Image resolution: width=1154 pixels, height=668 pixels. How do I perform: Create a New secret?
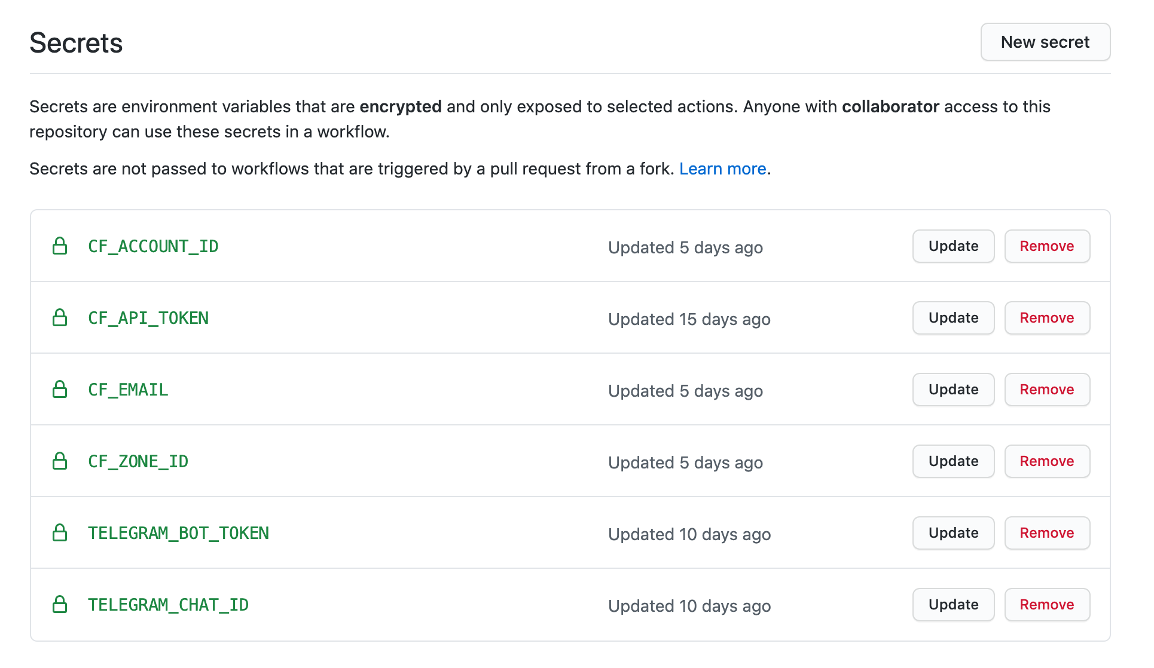click(x=1045, y=42)
